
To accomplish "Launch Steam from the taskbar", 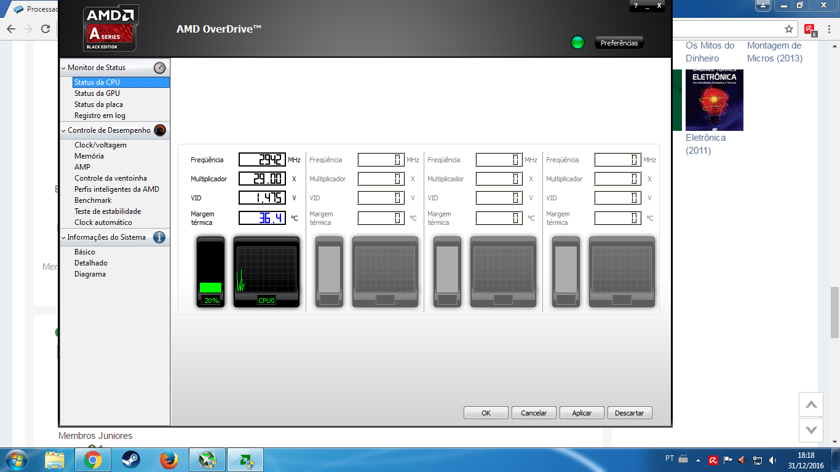I will [130, 460].
